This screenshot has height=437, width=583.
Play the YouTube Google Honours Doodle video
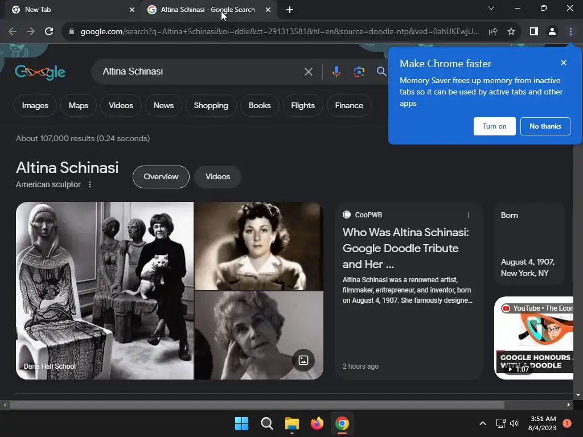point(534,338)
